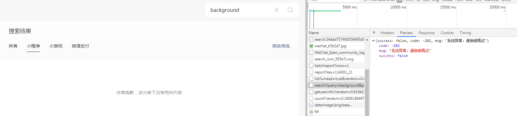Switch to the 微信支付 tab
This screenshot has height=116, width=517.
pos(81,46)
